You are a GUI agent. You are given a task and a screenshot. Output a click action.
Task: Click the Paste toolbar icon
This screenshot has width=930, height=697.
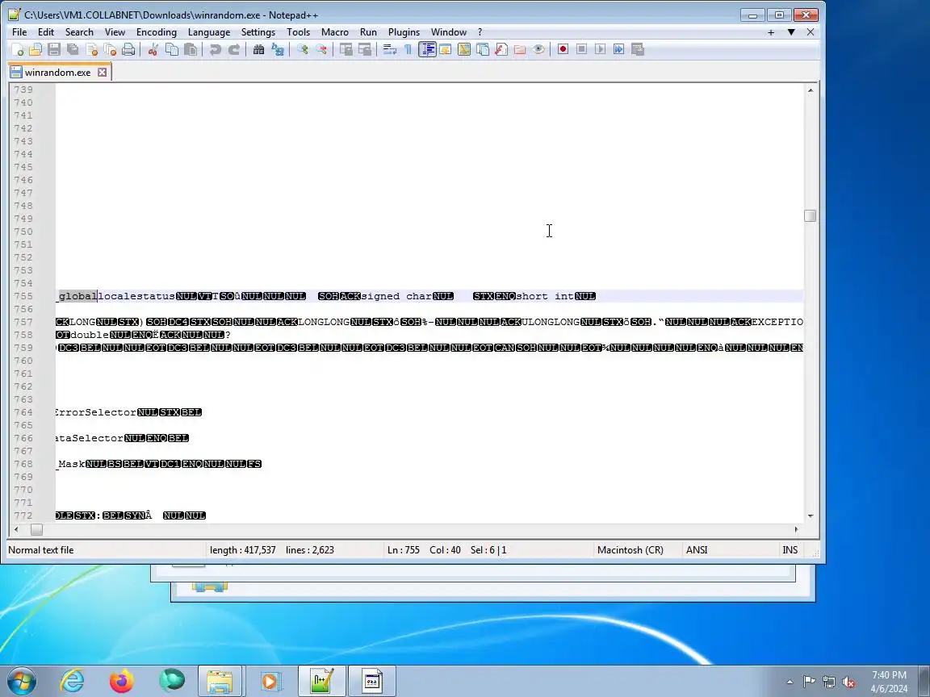191,49
